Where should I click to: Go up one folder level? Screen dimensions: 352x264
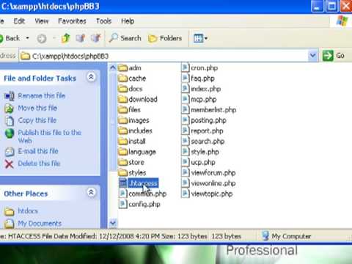[66, 38]
